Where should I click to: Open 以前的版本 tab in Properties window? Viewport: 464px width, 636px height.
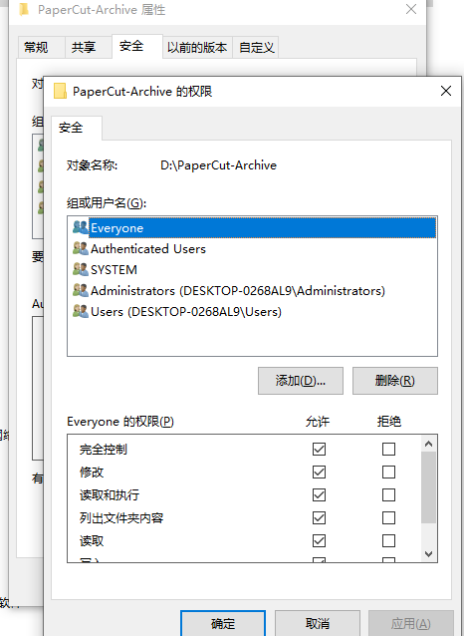point(197,48)
